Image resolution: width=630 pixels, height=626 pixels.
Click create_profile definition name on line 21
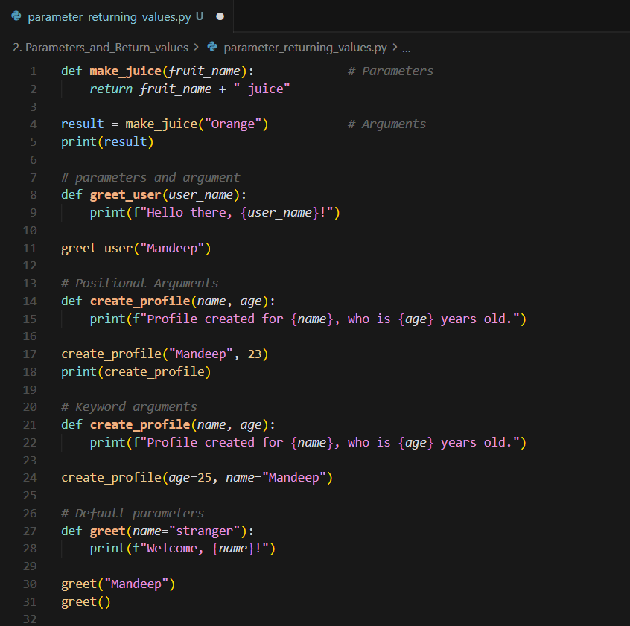[x=140, y=425]
